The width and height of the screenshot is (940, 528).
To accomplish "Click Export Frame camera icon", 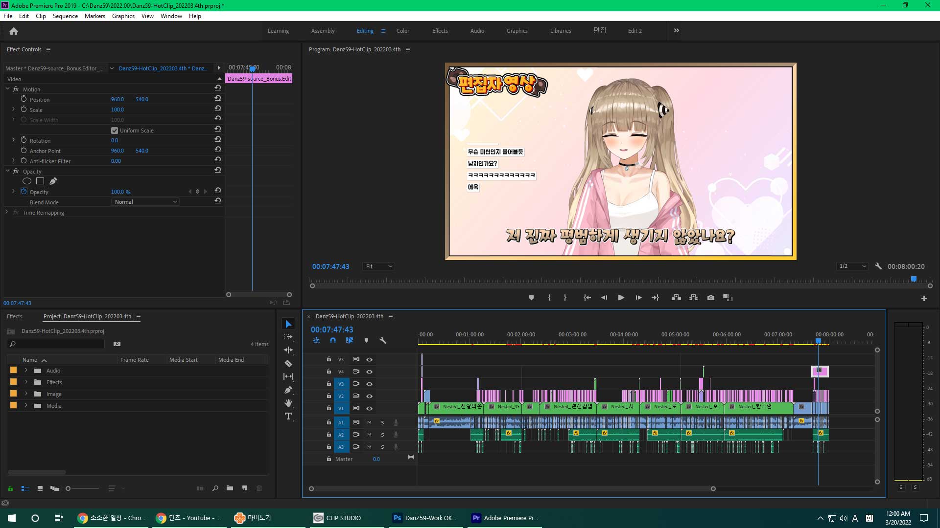I will (x=711, y=298).
